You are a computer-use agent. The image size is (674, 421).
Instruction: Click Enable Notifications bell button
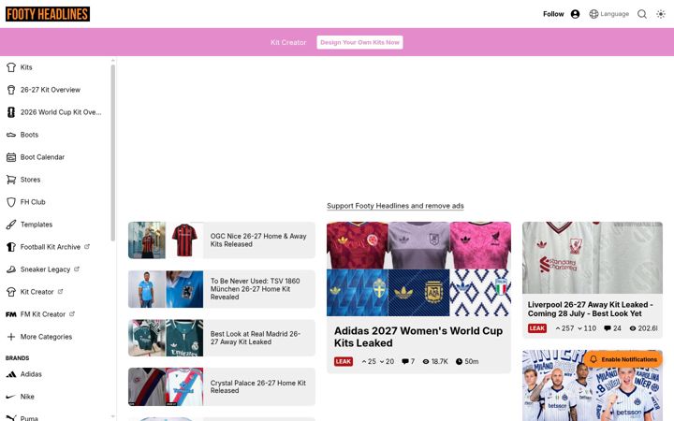point(623,359)
